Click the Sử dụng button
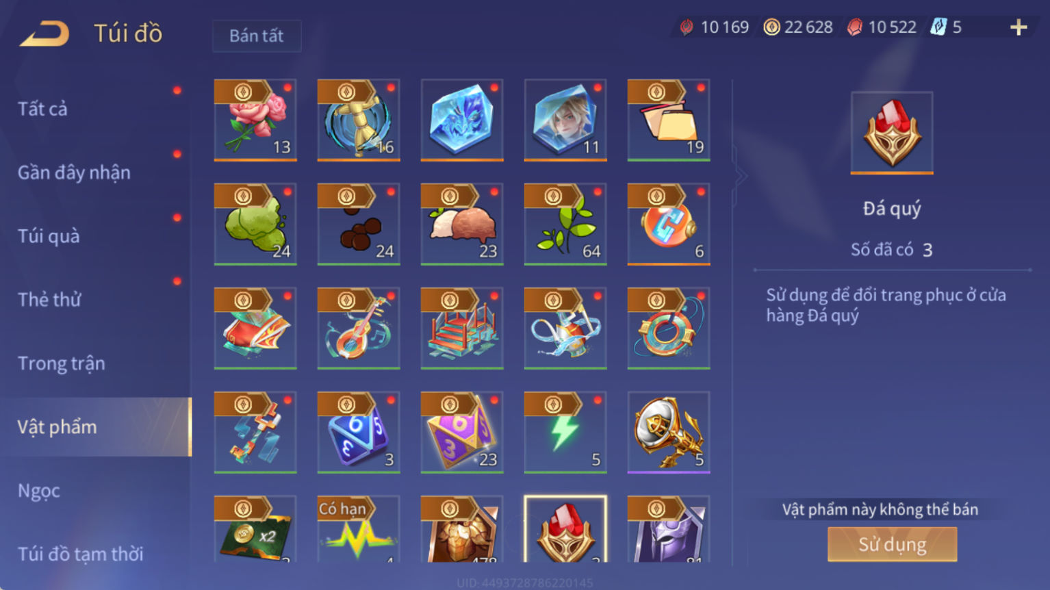 892,544
